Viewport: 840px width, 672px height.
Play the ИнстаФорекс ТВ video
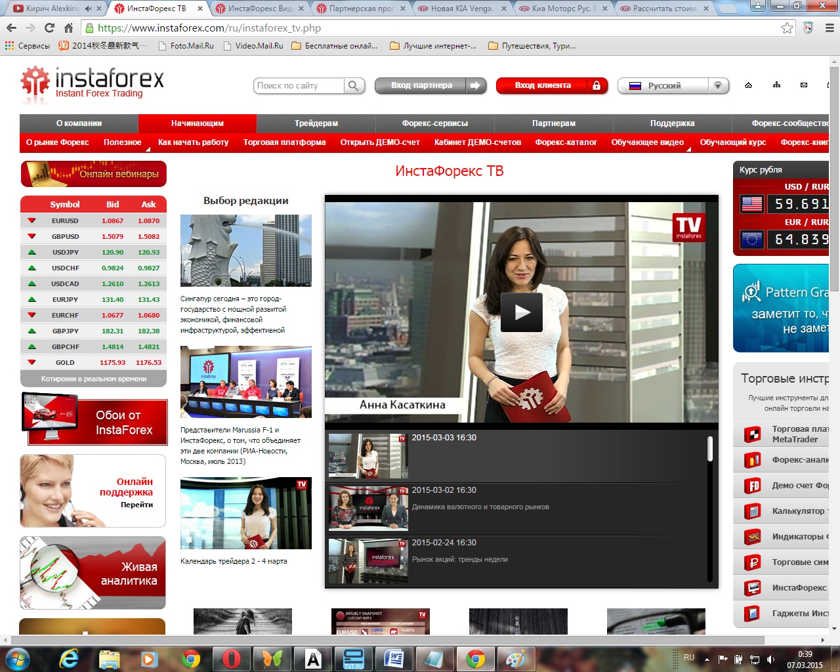click(522, 312)
